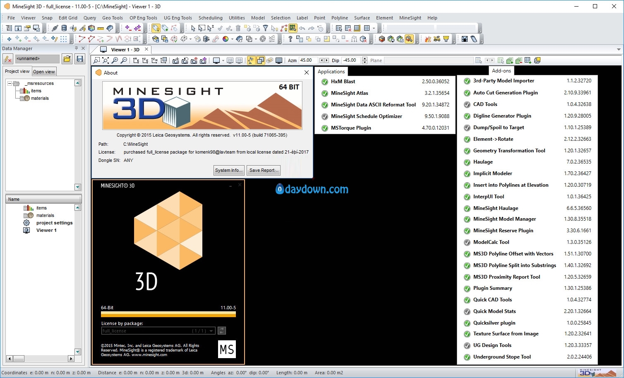This screenshot has height=378, width=624.
Task: Open the grid table dropdown in top toolbar
Action: pyautogui.click(x=374, y=28)
